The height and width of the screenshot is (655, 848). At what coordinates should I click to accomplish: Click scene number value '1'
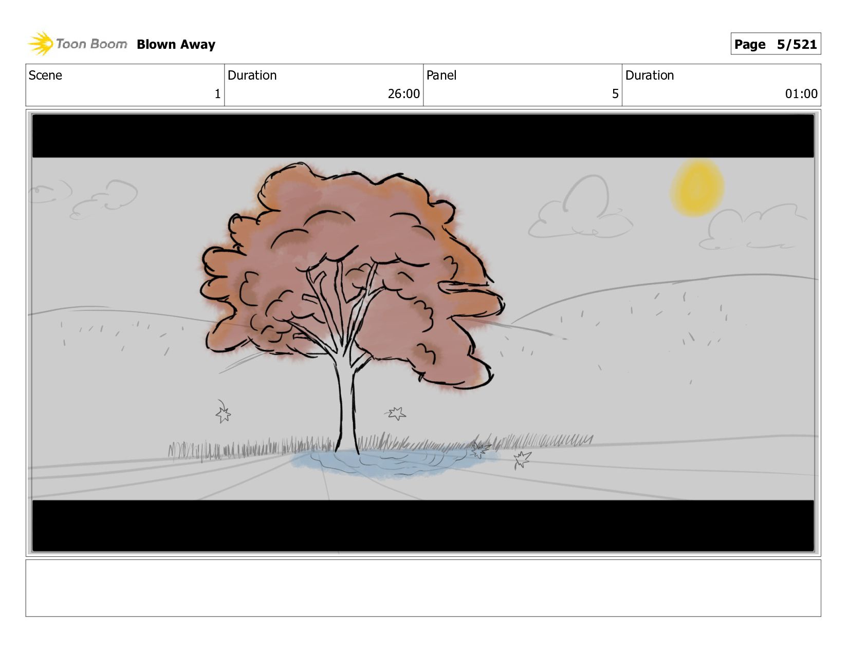pyautogui.click(x=217, y=94)
